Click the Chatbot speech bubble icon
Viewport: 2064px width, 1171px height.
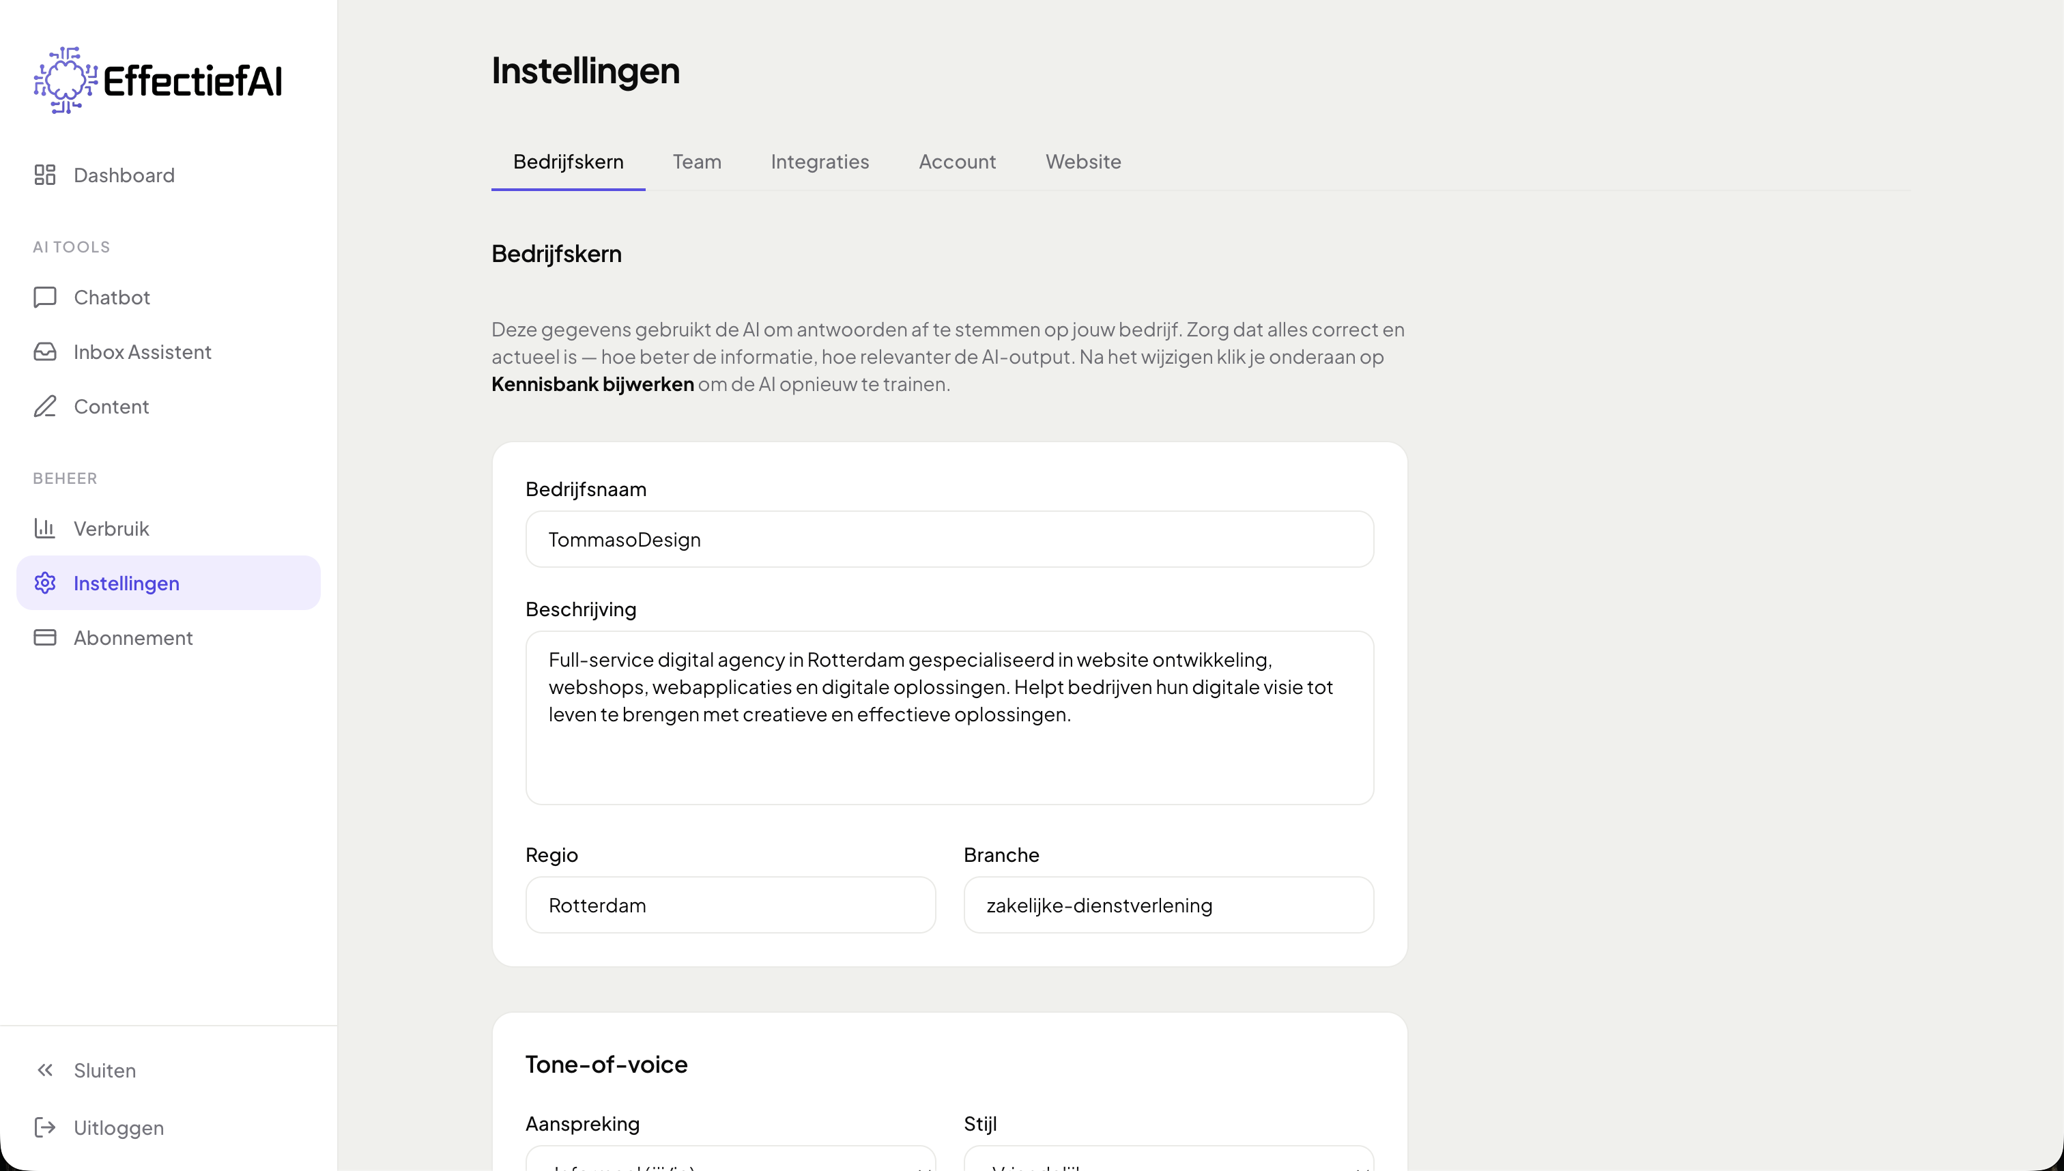(x=45, y=298)
